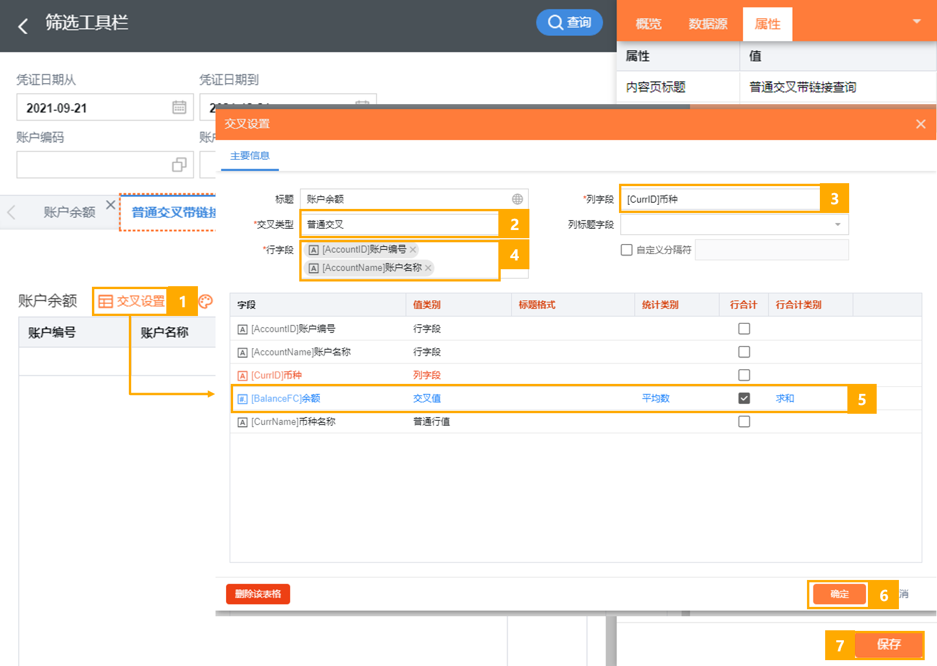Click 普通行值 in the 币种名称 row
The image size is (937, 666).
pyautogui.click(x=432, y=421)
